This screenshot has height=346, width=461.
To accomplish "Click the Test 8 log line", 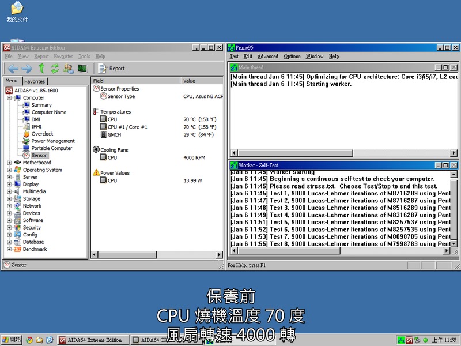I will pyautogui.click(x=341, y=244).
